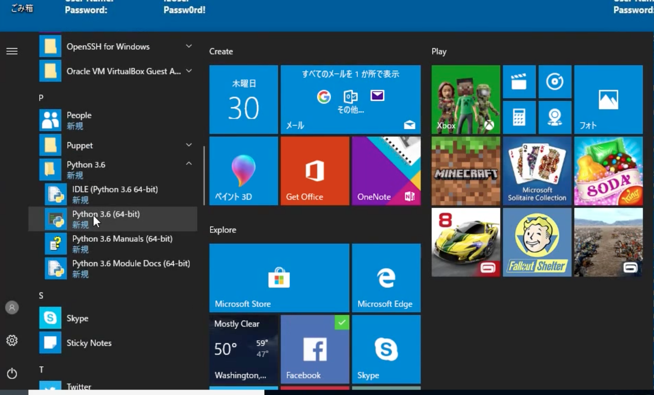This screenshot has width=654, height=395.
Task: Click the Create group heading
Action: [221, 51]
